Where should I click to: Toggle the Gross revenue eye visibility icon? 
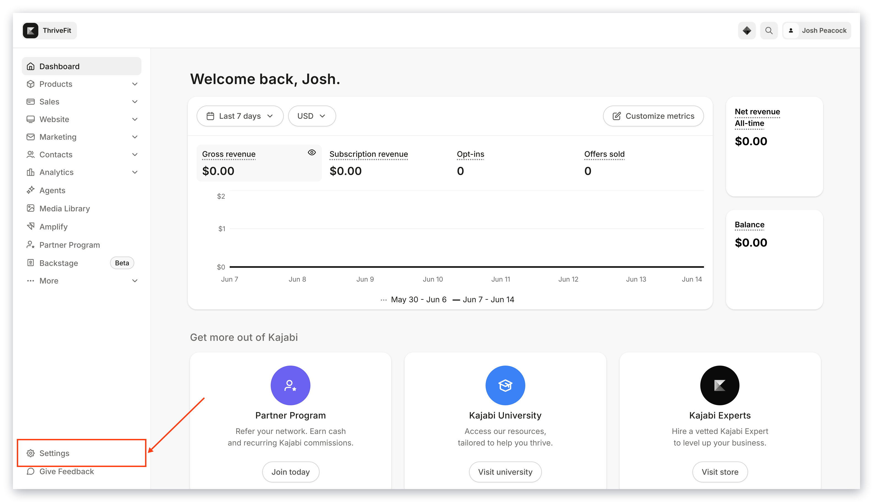coord(312,152)
